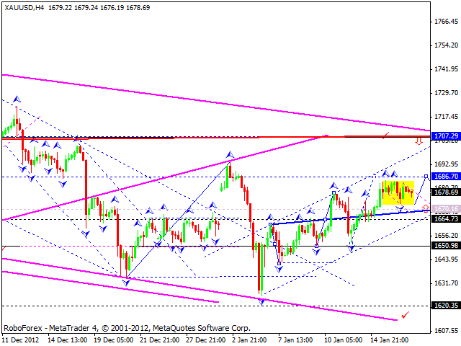This screenshot has width=461, height=346.
Task: Click the 1664.73 price level label
Action: 446,218
